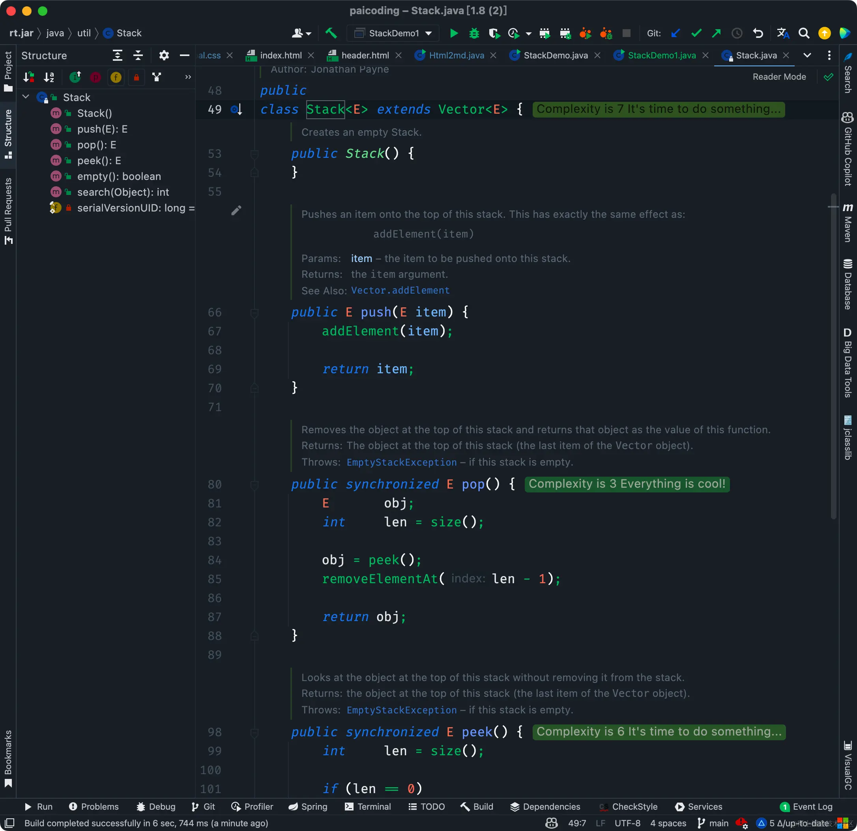The height and width of the screenshot is (831, 857).
Task: Open Search Everywhere magnifier icon
Action: [804, 33]
